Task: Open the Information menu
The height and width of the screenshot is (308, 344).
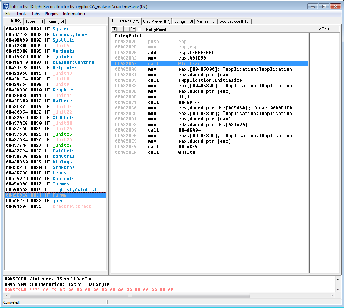Action: point(74,14)
